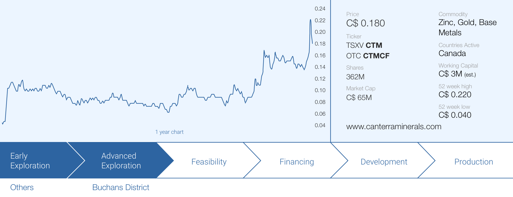Image resolution: width=513 pixels, height=197 pixels.
Task: Click the C$ 65M market cap value
Action: coord(359,97)
